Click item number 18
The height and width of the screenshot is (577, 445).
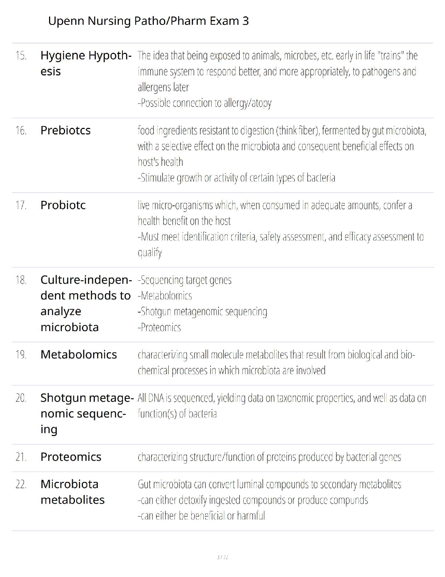[21, 280]
